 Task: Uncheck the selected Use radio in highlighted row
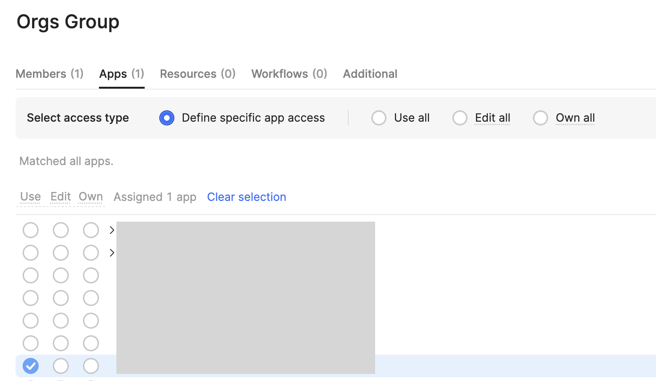(x=31, y=366)
